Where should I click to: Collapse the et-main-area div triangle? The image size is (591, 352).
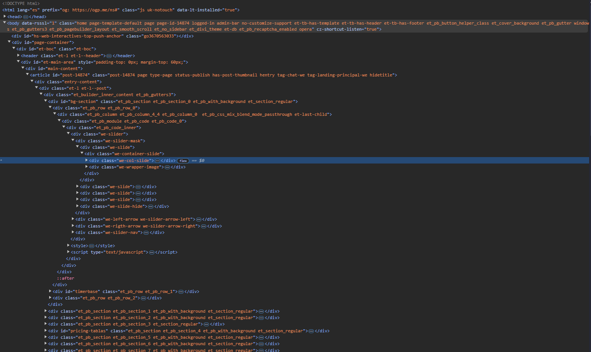[19, 62]
